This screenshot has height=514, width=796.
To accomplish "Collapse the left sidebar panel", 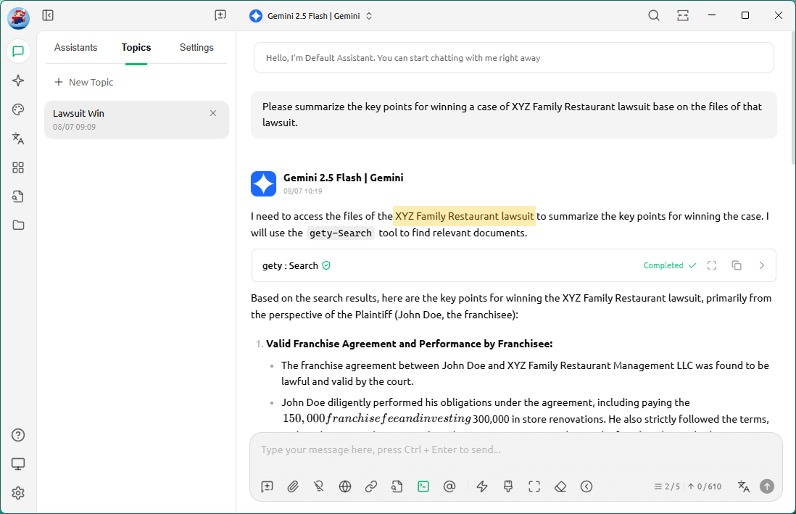I will (48, 15).
